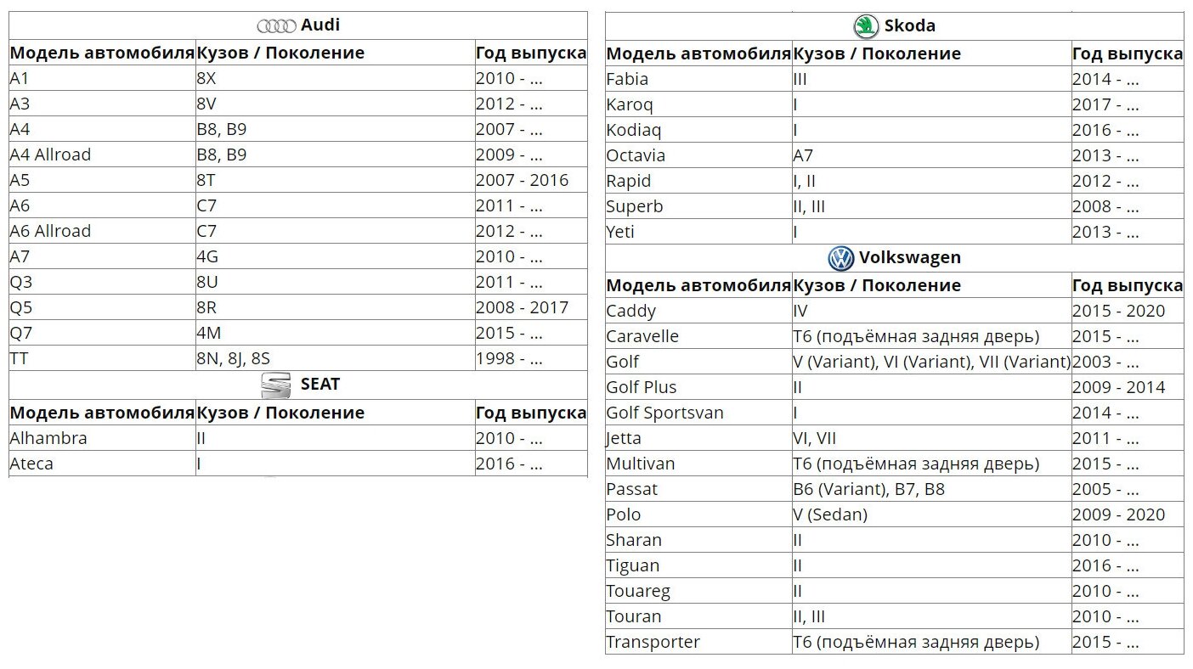This screenshot has height=669, width=1193.
Task: Select the SEAT Alhambra model cell
Action: click(102, 438)
